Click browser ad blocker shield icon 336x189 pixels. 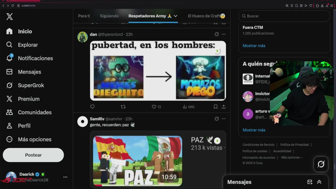(x=301, y=6)
